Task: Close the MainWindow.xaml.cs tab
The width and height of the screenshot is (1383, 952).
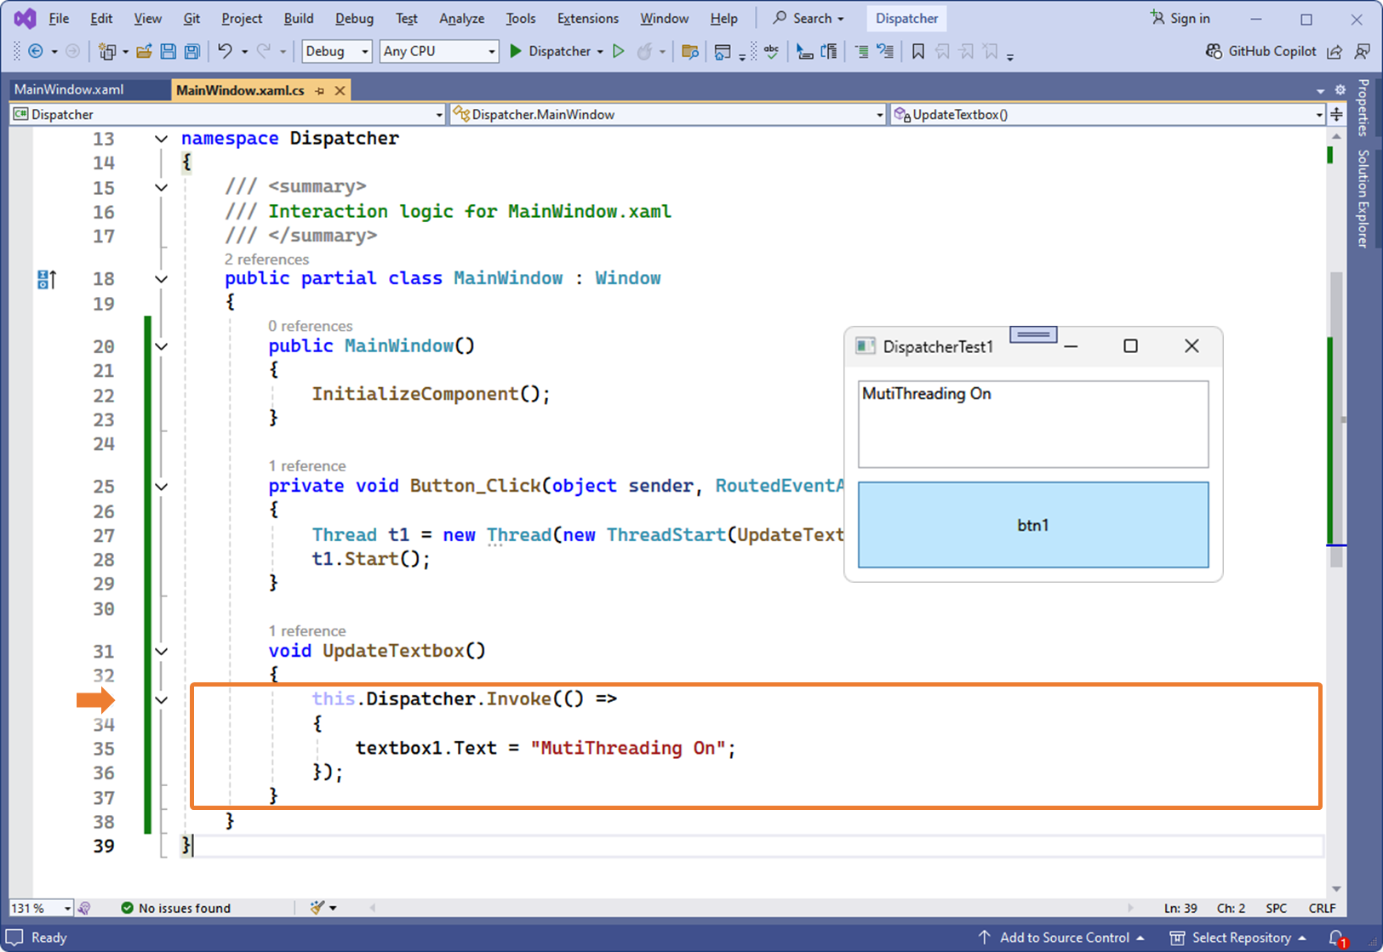Action: pyautogui.click(x=340, y=90)
